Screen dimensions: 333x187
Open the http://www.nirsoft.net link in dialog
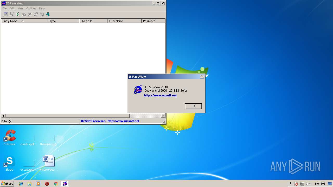[160, 95]
